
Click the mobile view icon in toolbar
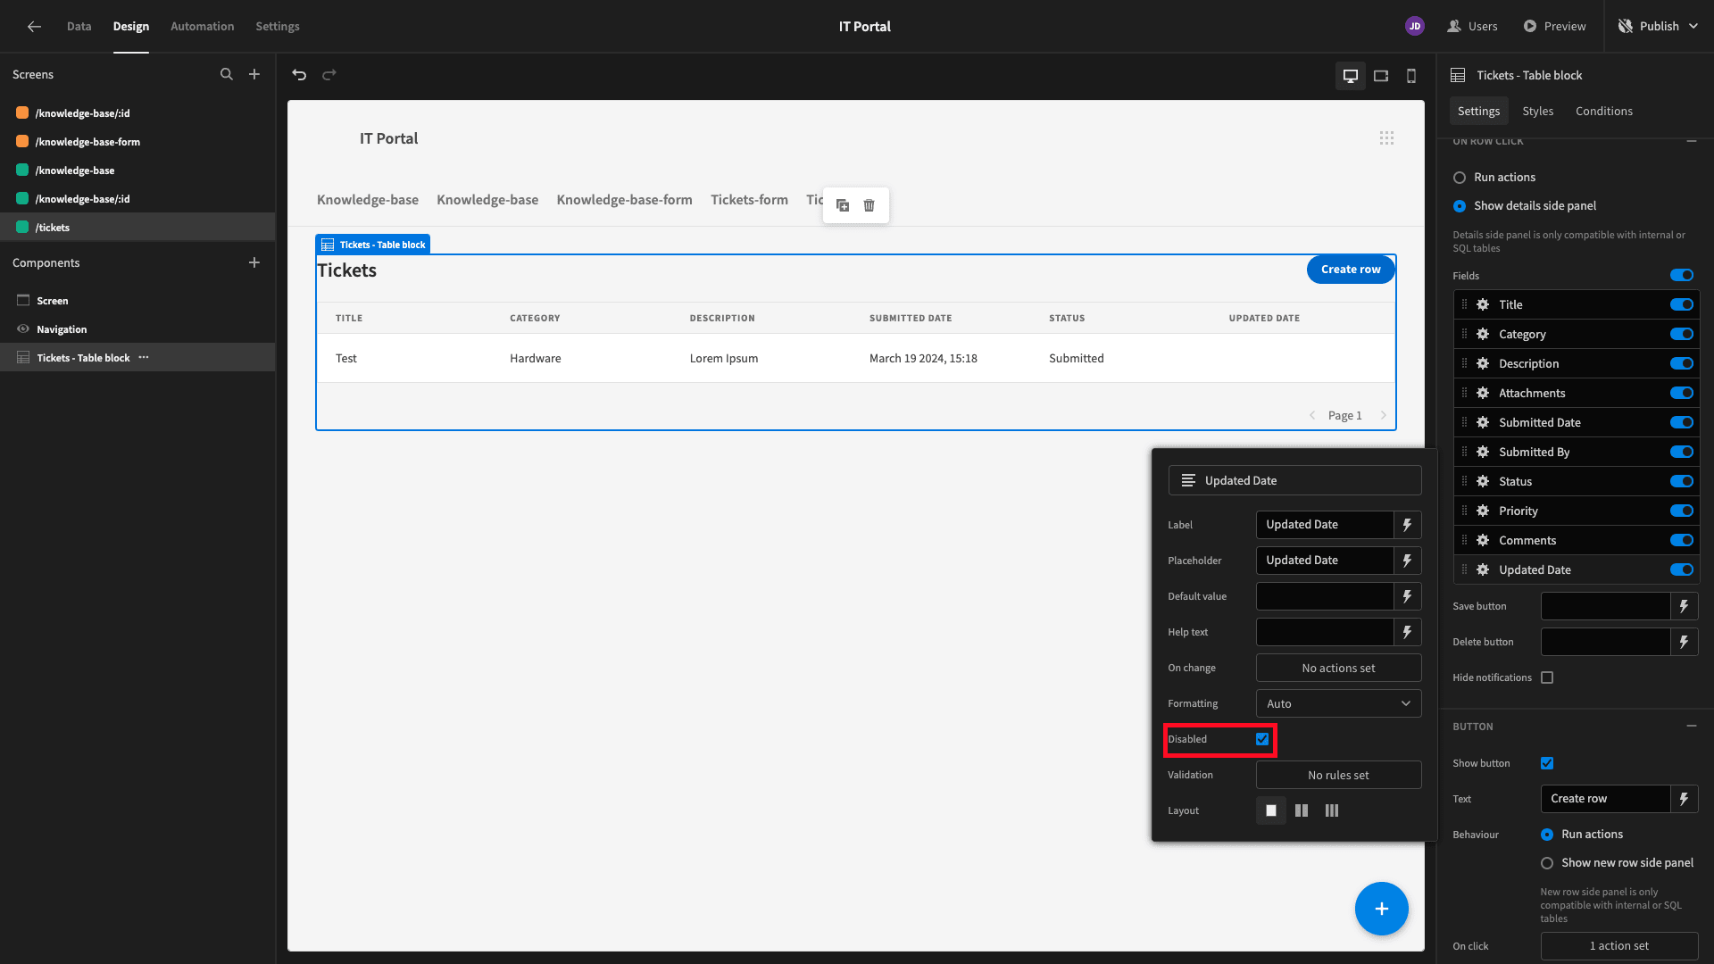[x=1410, y=75]
